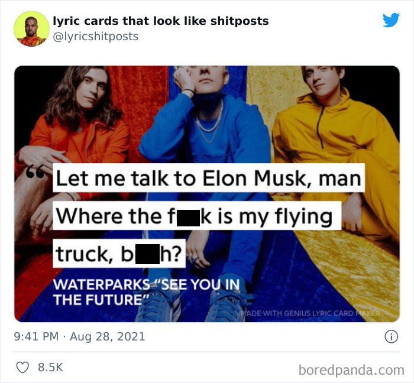Open the lyricshitposts profile avatar
Viewport: 414px width, 383px height.
[31, 29]
